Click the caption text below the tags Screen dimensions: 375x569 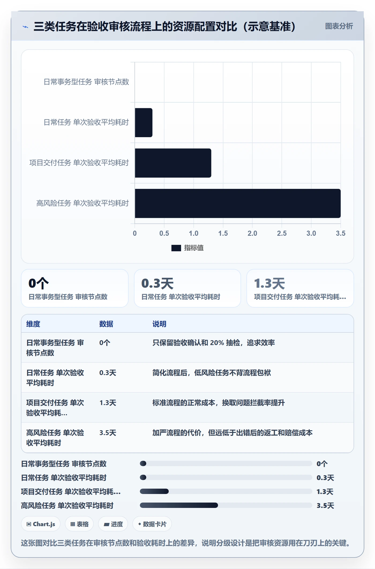coord(186,543)
